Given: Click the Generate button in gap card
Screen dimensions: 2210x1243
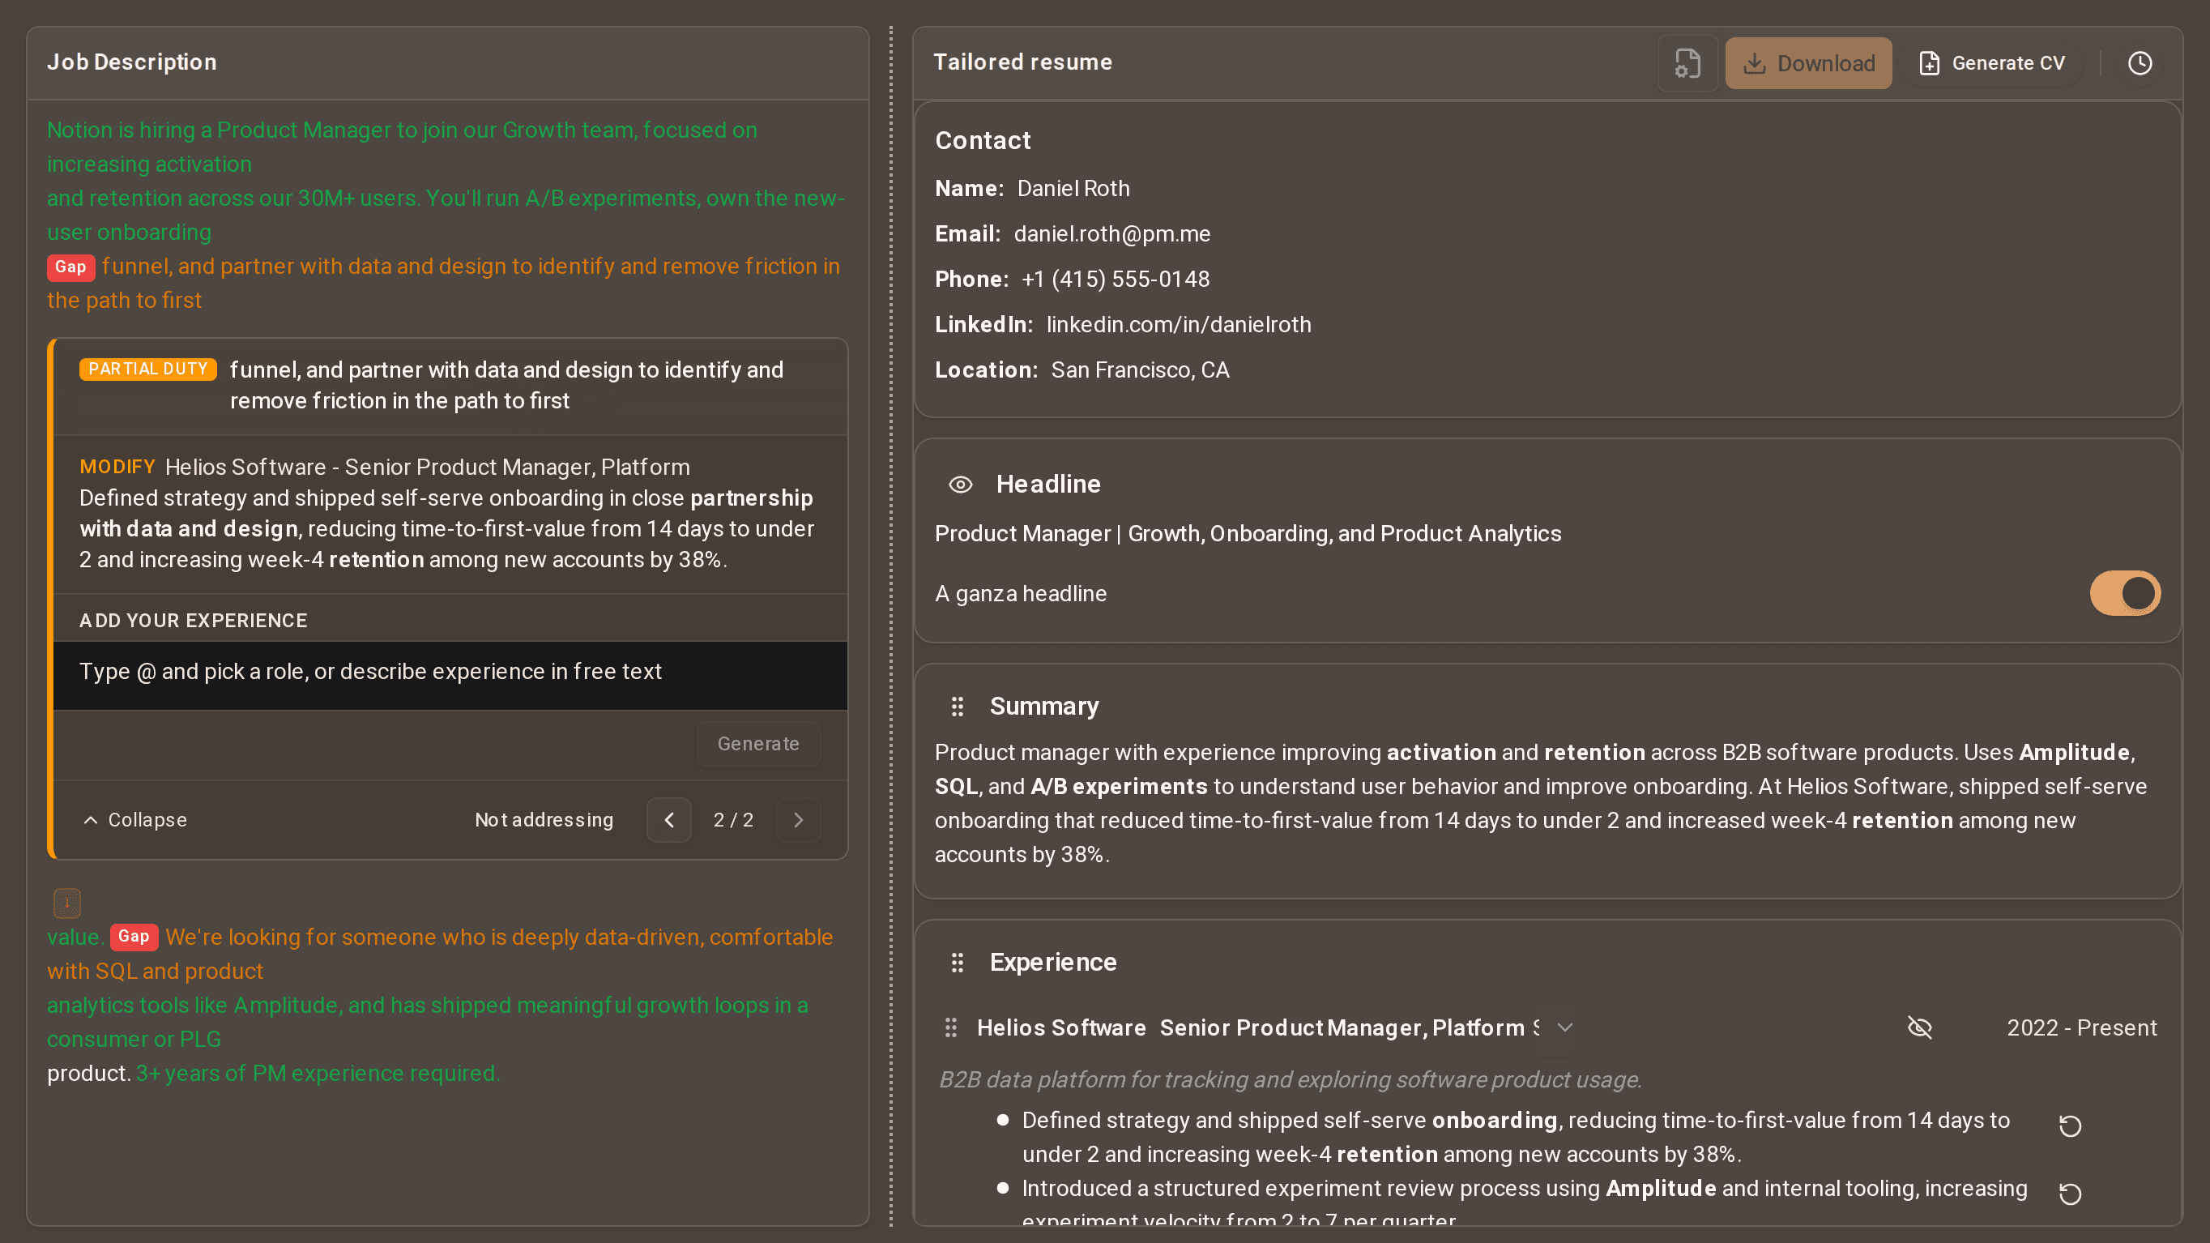Looking at the screenshot, I should tap(758, 744).
